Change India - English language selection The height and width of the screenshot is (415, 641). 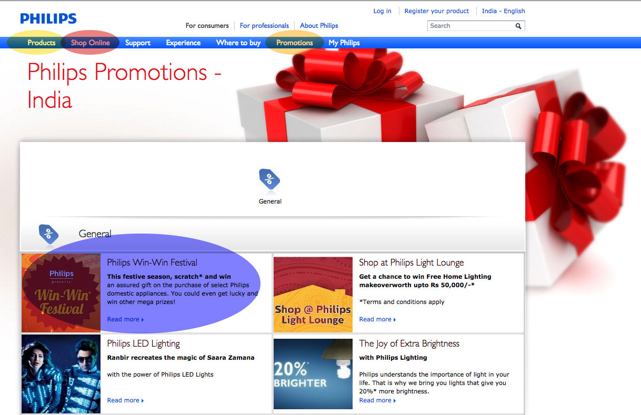point(504,11)
